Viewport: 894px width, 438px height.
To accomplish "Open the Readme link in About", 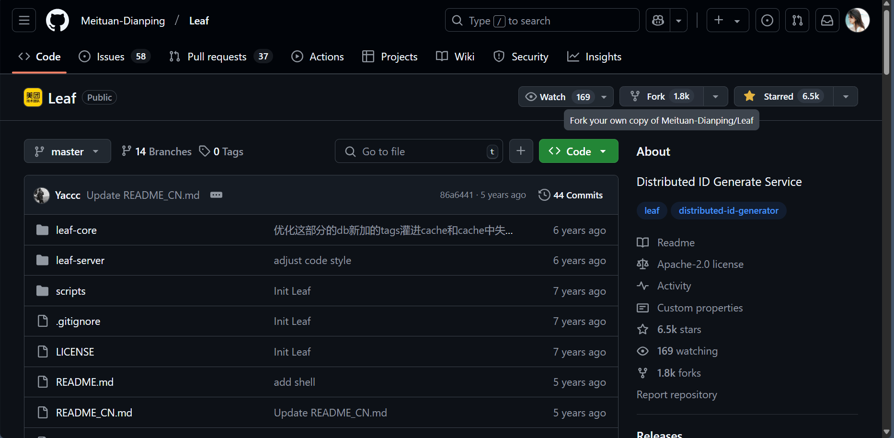I will tap(666, 242).
